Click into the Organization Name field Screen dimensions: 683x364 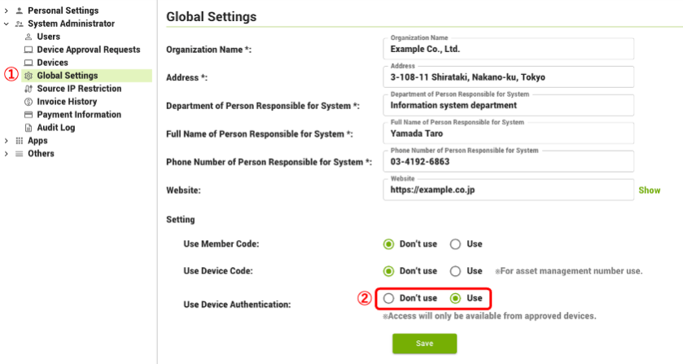(x=507, y=50)
